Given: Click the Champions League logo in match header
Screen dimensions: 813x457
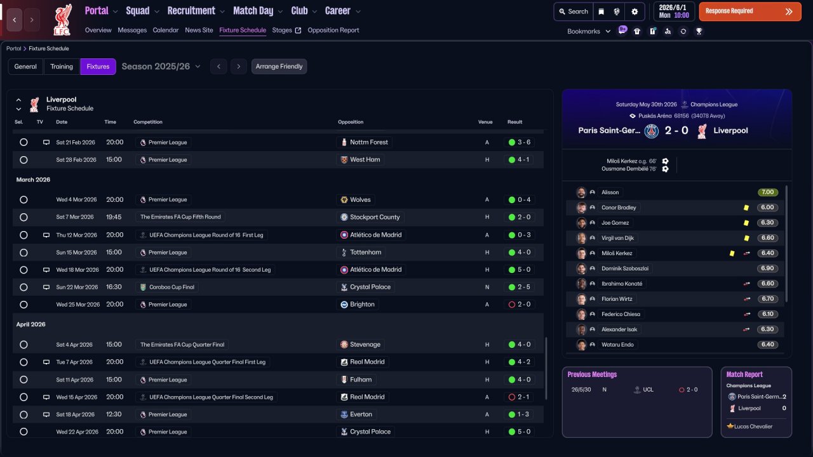Looking at the screenshot, I should pos(685,105).
